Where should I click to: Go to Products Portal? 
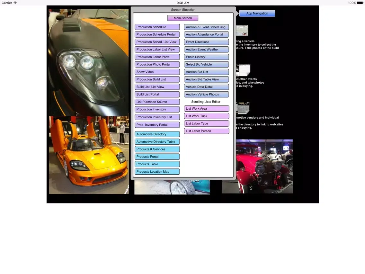157,157
